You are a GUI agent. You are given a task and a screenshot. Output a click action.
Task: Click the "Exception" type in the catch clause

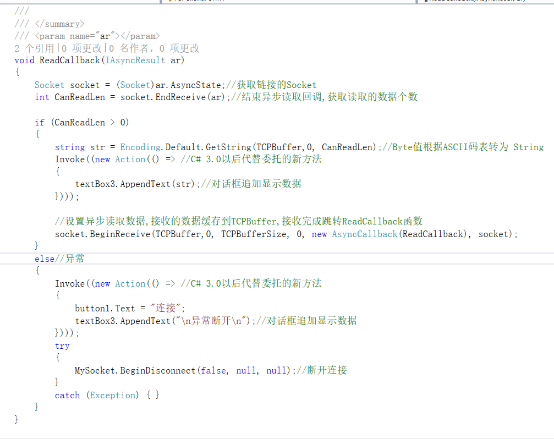(x=112, y=396)
